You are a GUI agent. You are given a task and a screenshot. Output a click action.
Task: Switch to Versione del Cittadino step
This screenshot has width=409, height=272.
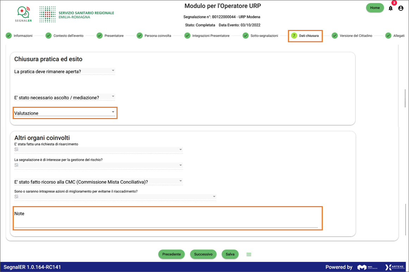tap(355, 36)
